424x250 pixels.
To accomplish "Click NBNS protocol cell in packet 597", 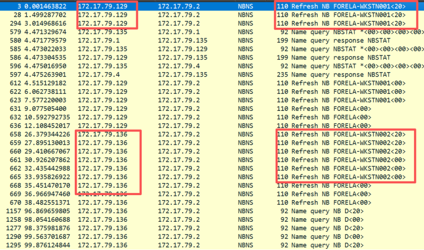I will (x=245, y=75).
